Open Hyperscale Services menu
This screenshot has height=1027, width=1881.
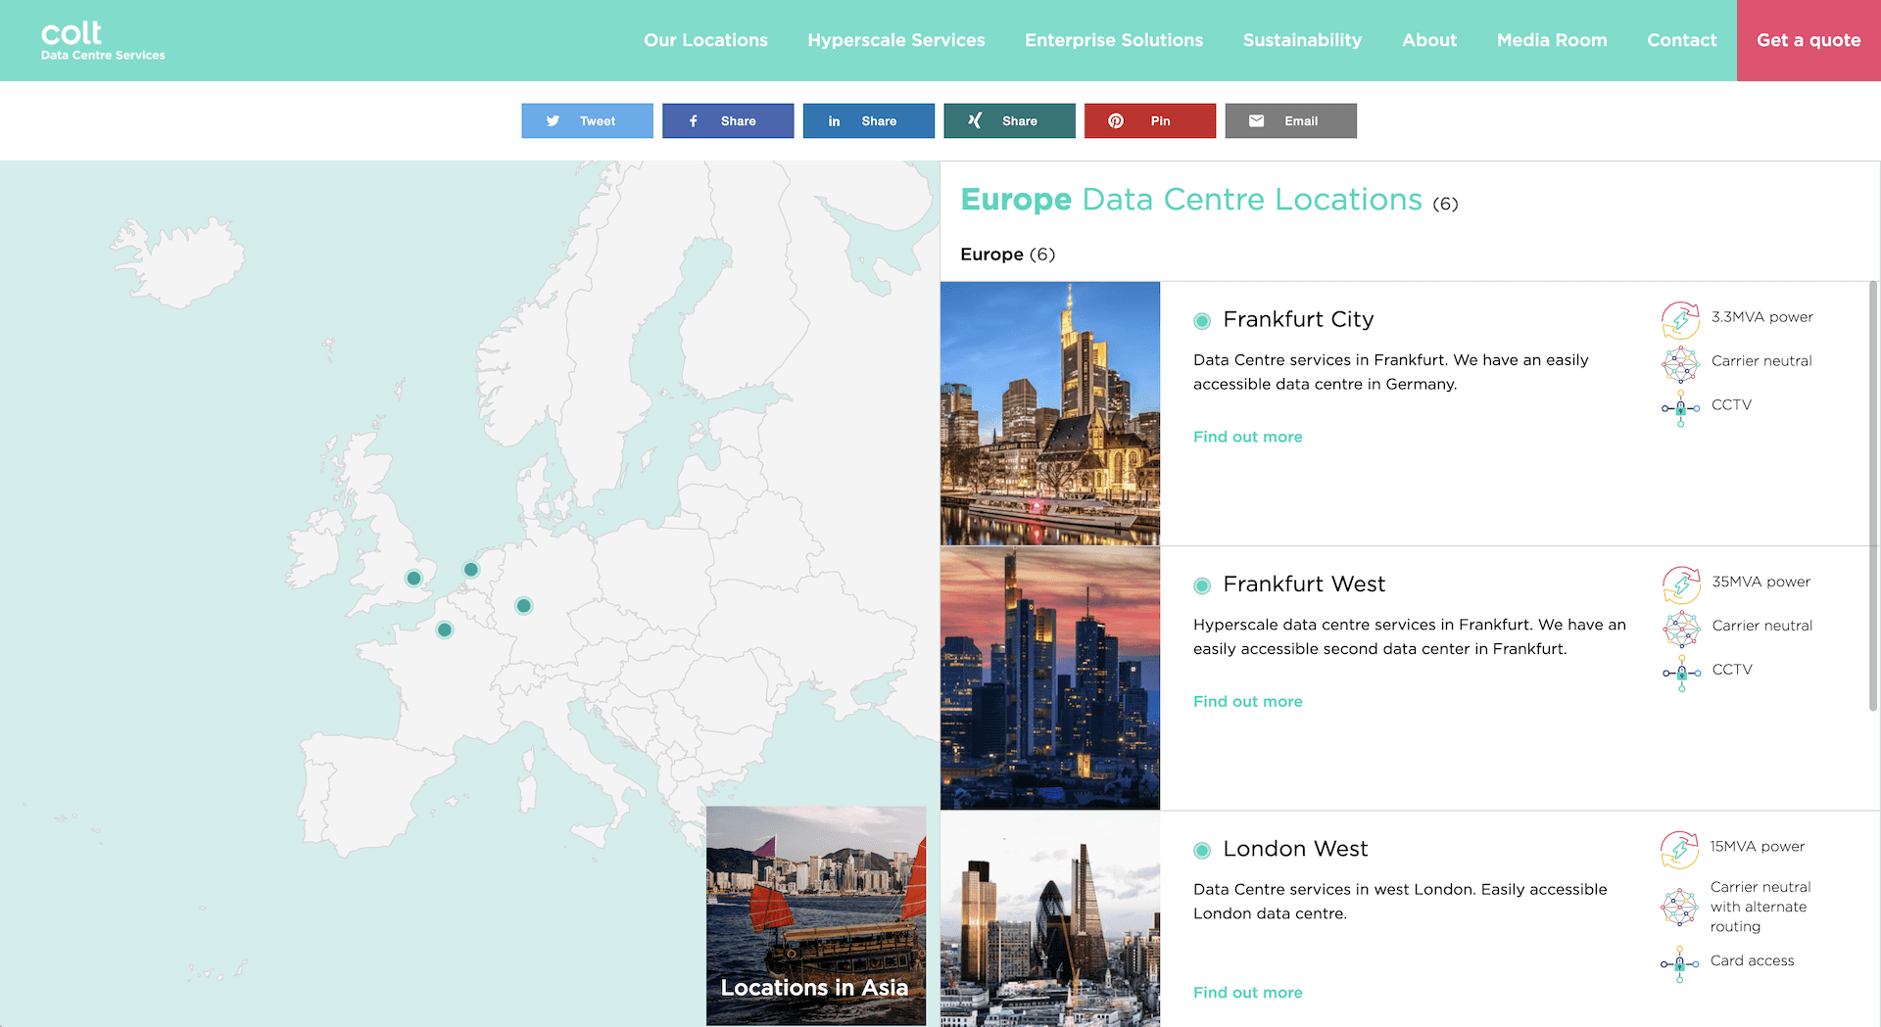pyautogui.click(x=896, y=40)
